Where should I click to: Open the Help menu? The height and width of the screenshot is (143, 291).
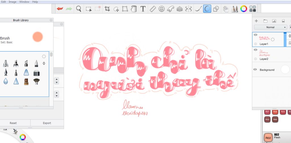[35, 2]
